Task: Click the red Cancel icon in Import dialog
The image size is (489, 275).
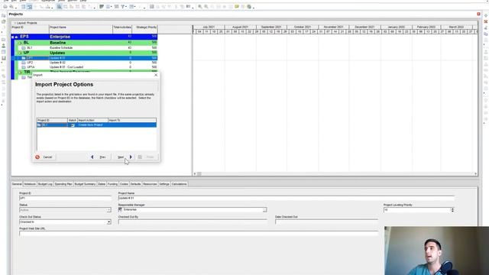Action: pyautogui.click(x=37, y=157)
